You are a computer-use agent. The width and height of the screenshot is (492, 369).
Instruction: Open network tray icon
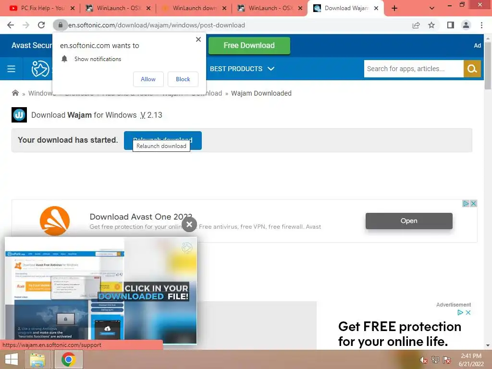435,360
